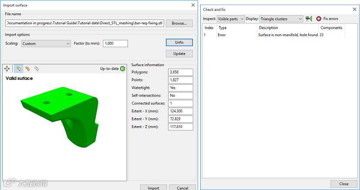Click the Unfix button

pyautogui.click(x=179, y=43)
